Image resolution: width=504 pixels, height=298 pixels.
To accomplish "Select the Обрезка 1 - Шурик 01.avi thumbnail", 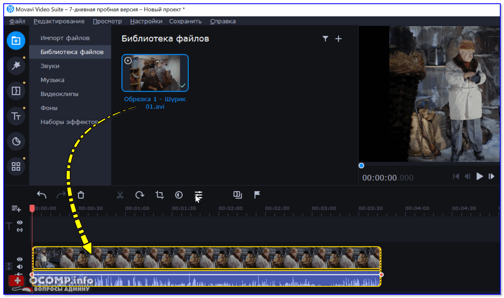I will 155,73.
